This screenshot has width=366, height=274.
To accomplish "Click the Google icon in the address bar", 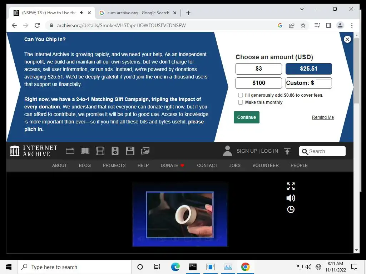I will pos(280,25).
